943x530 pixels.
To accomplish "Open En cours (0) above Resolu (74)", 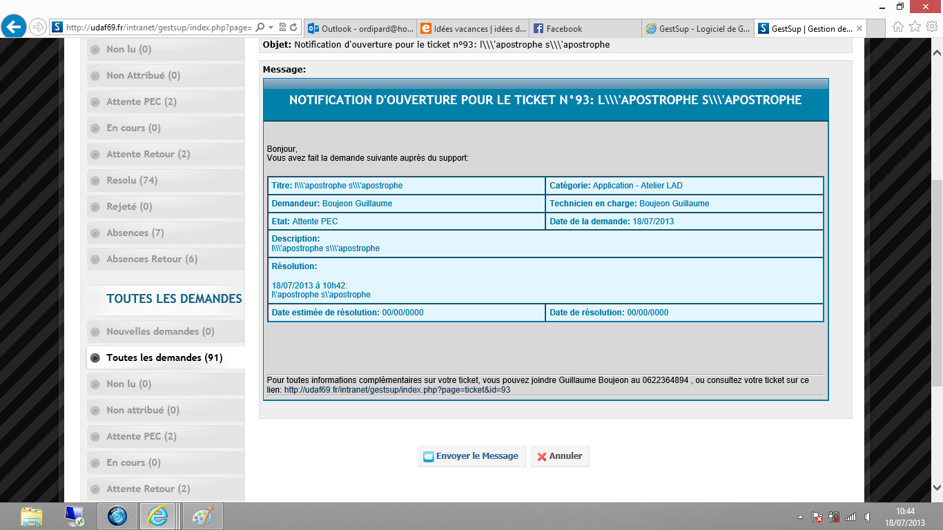I will 166,128.
